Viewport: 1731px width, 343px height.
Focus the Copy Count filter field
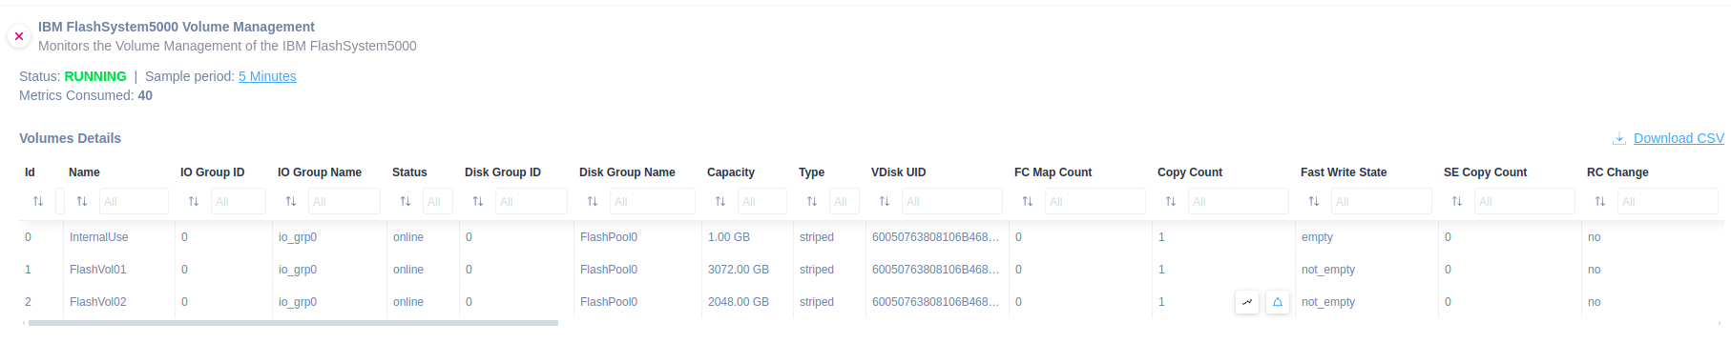[1239, 201]
